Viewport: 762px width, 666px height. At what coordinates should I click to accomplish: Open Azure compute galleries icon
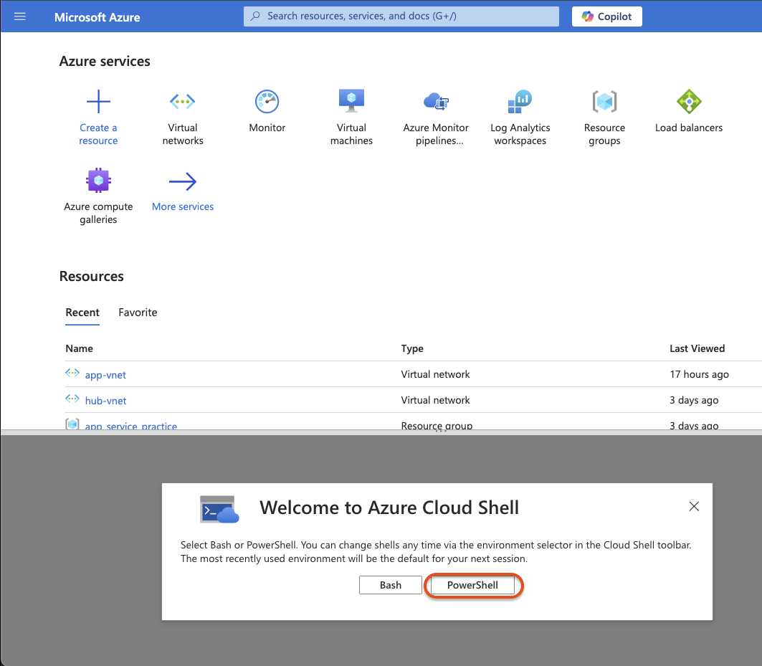pos(99,181)
